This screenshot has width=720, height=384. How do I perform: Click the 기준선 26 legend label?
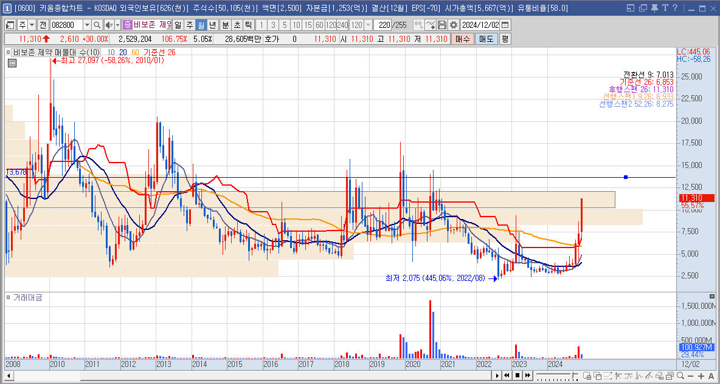pyautogui.click(x=159, y=53)
